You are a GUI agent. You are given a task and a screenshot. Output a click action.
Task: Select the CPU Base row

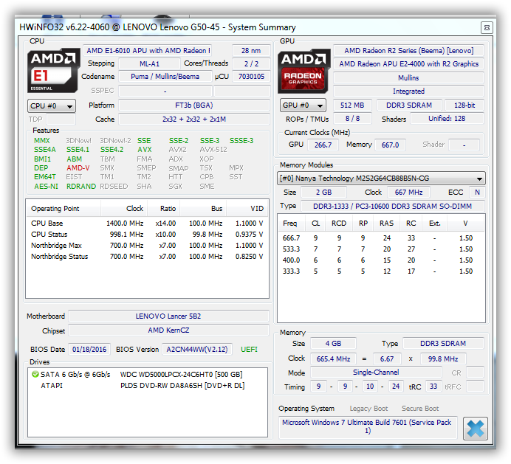(x=147, y=224)
